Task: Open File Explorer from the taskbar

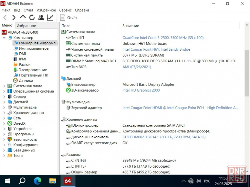Action: (x=52, y=181)
